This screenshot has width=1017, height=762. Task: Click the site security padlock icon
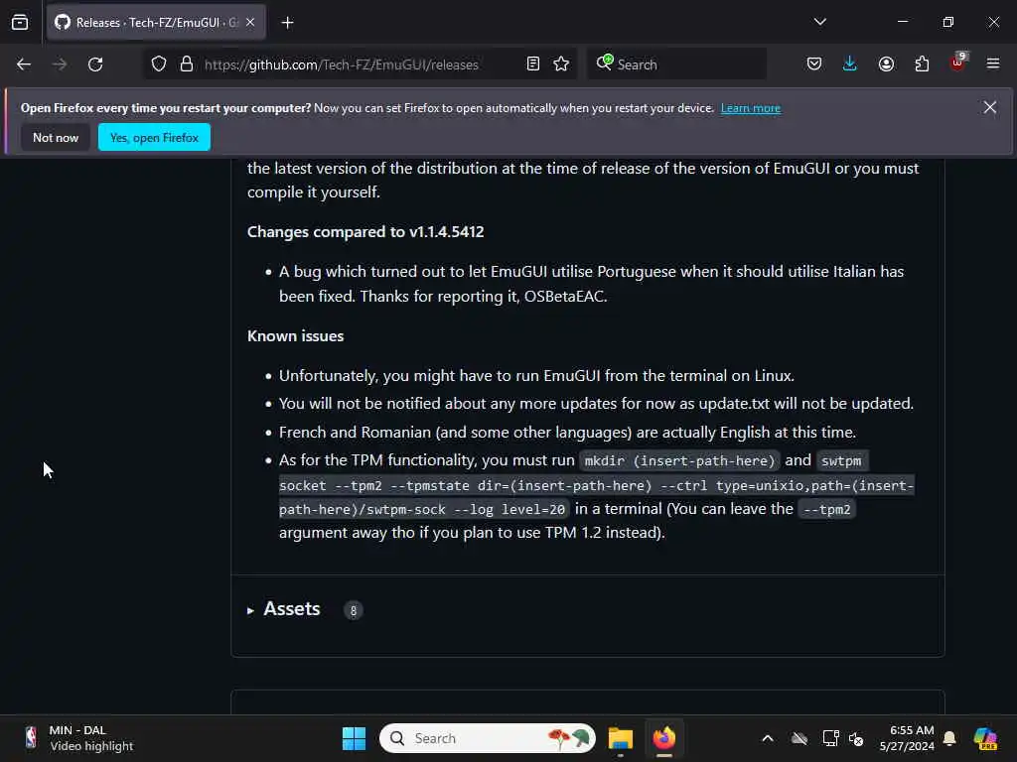coord(187,64)
